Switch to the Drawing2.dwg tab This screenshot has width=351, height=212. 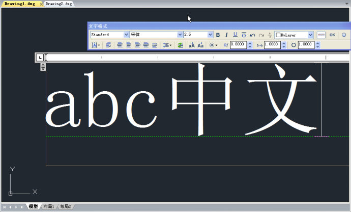[58, 4]
